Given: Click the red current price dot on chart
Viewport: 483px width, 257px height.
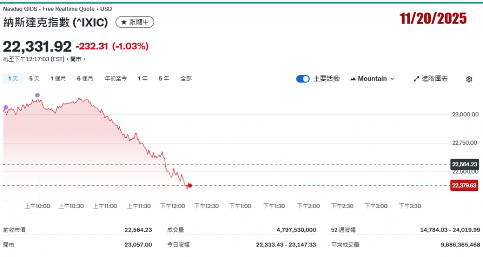Looking at the screenshot, I should click(190, 185).
